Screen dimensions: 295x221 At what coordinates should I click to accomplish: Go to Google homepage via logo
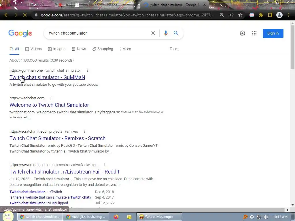20,33
